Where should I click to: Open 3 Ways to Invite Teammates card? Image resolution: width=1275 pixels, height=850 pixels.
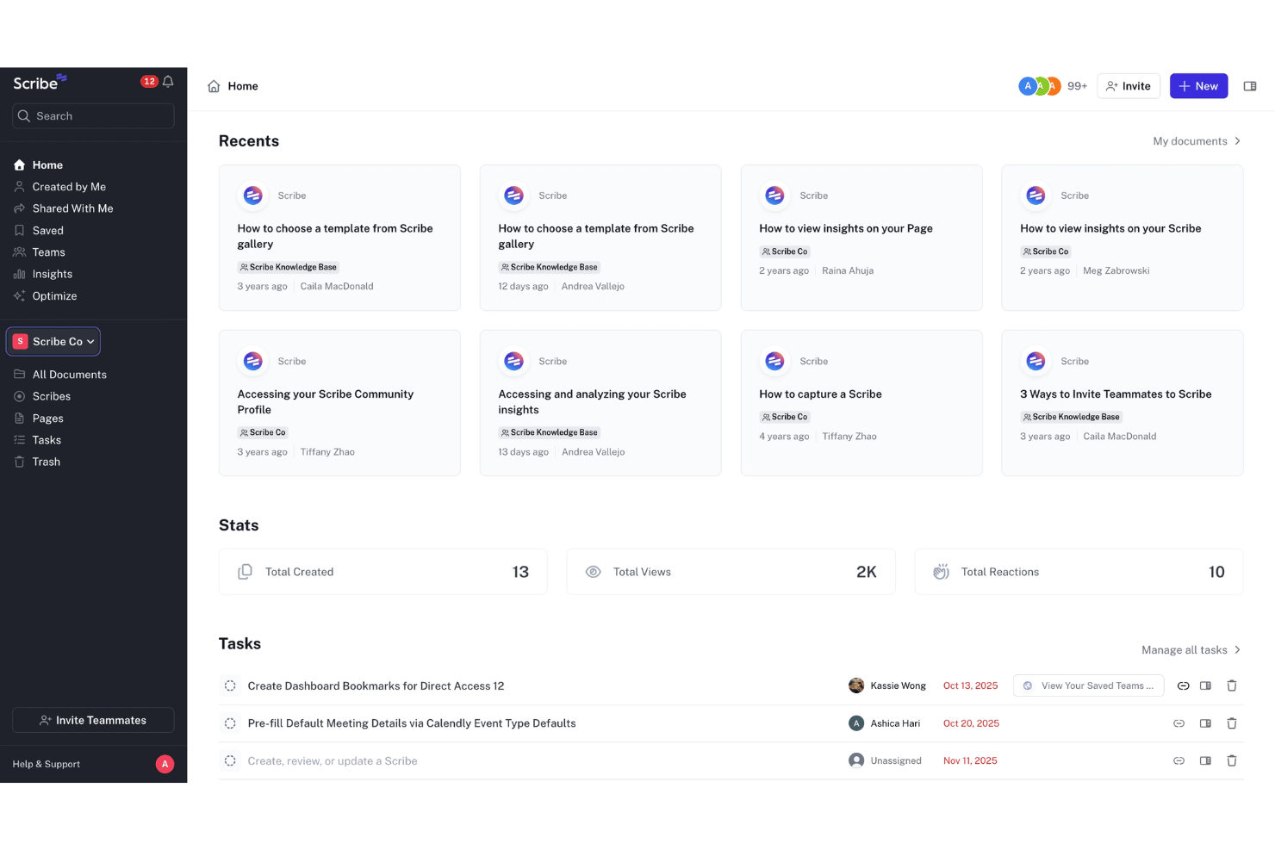[x=1122, y=403]
